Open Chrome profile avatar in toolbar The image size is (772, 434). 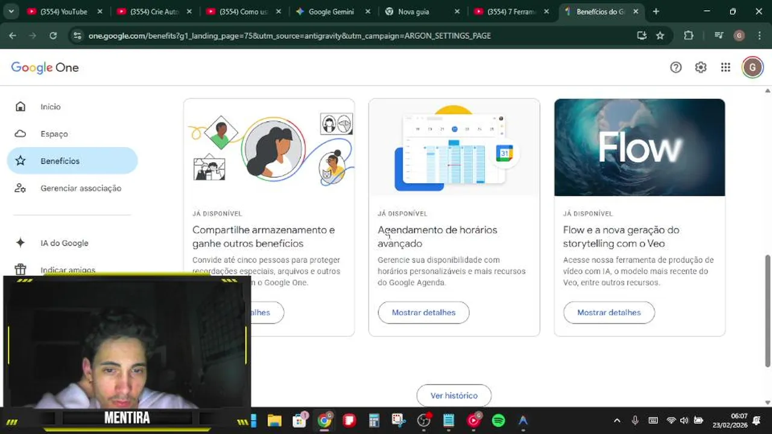coord(739,36)
